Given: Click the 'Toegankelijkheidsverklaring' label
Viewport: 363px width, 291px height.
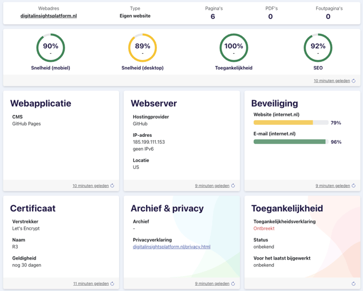Looking at the screenshot, I should pyautogui.click(x=285, y=222).
